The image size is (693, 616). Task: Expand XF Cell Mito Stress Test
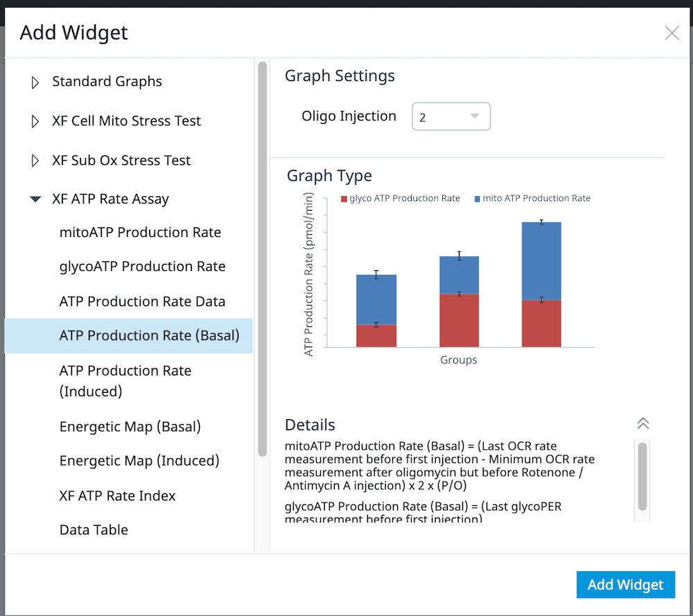[x=35, y=122]
